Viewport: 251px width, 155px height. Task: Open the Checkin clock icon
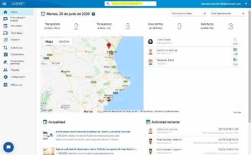pos(5,40)
